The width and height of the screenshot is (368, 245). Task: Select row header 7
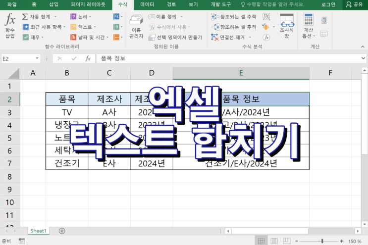9,163
